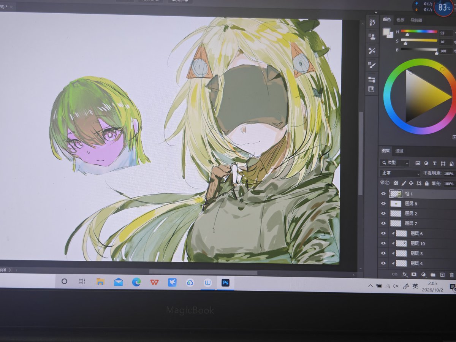This screenshot has width=456, height=342.
Task: Delete the selected layer with trash icon
Action: pyautogui.click(x=451, y=275)
